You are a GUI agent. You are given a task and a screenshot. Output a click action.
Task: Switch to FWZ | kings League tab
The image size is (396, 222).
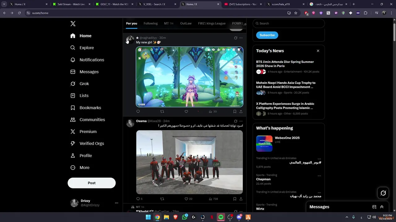point(212,23)
